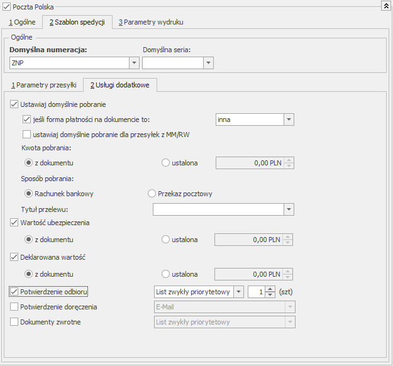Click the Potwierdzenie odbioru quantity field
393x366 pixels.
click(x=257, y=292)
